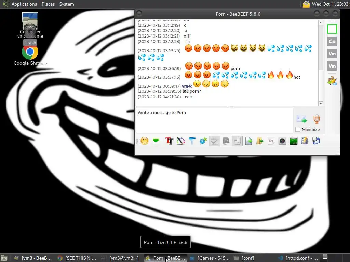Click the edit group members icon
Viewport: 350px width, 262px height.
(332, 81)
